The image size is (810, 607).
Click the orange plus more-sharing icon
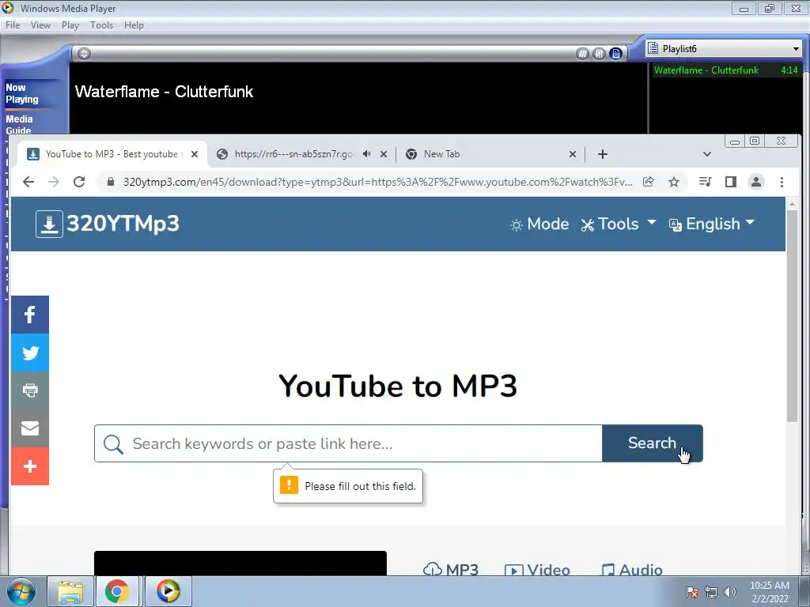[x=30, y=466]
